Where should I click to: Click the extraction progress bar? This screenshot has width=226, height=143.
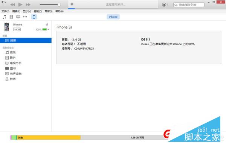113,9
